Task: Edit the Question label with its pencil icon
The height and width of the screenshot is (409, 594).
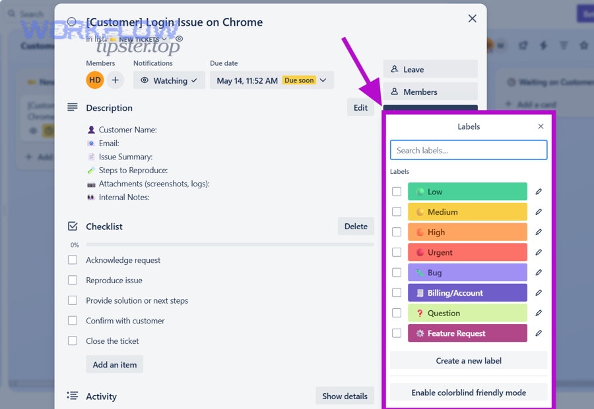Action: [539, 313]
